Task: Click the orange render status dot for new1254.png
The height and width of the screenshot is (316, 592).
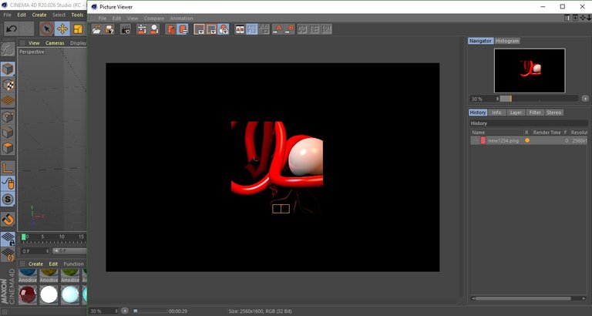Action: tap(527, 140)
